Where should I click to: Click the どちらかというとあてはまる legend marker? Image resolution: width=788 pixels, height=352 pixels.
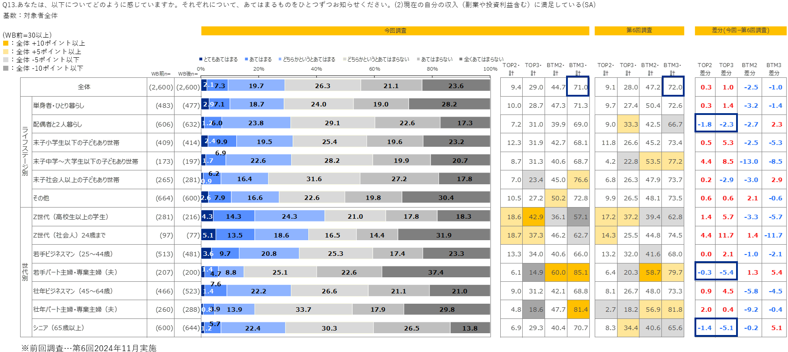coord(280,59)
